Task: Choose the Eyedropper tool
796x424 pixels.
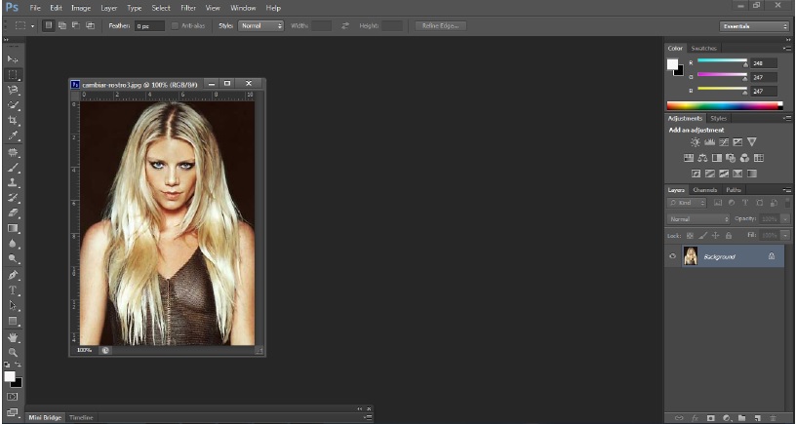Action: (13, 135)
